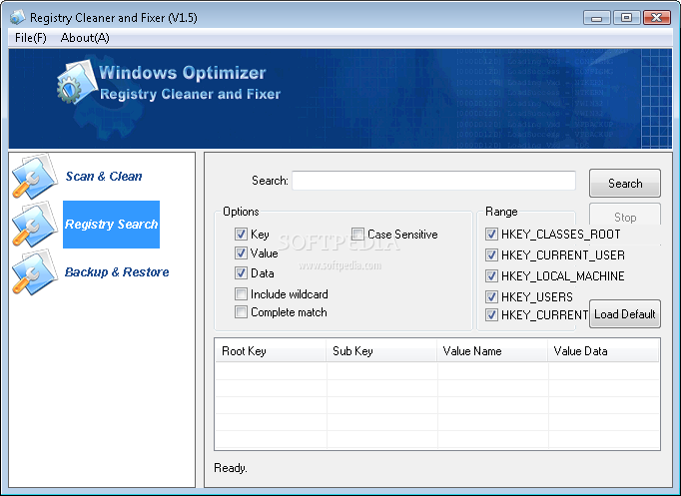This screenshot has height=496, width=681.
Task: Enable Complete match checkbox
Action: coord(241,312)
